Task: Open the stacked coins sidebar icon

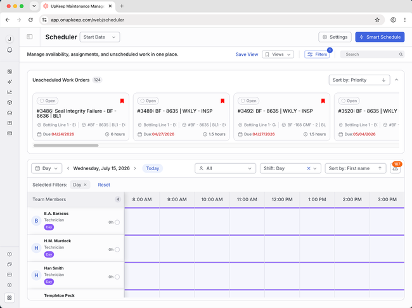Action: pos(10,264)
